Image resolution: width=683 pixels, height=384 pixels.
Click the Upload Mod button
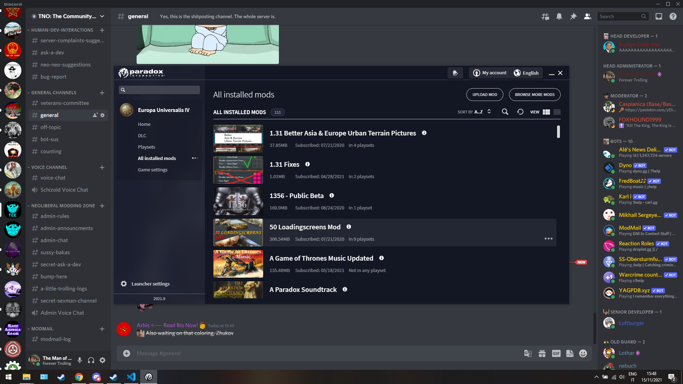tap(485, 94)
